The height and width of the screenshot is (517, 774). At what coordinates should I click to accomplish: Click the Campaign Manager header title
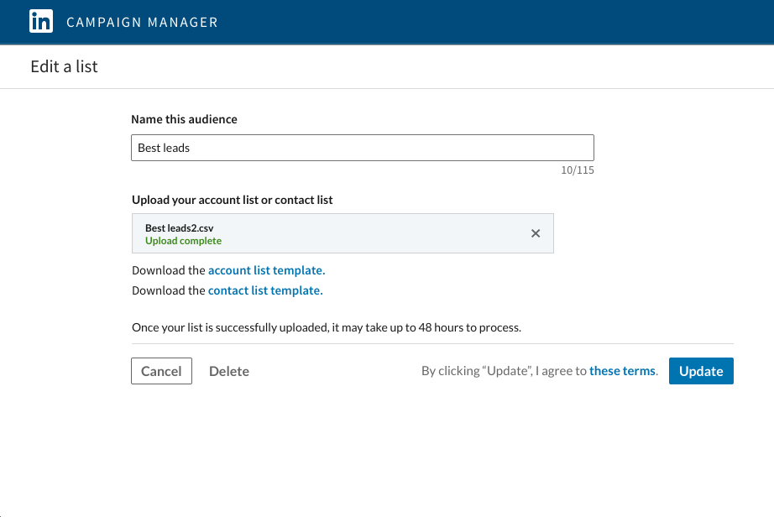[142, 23]
